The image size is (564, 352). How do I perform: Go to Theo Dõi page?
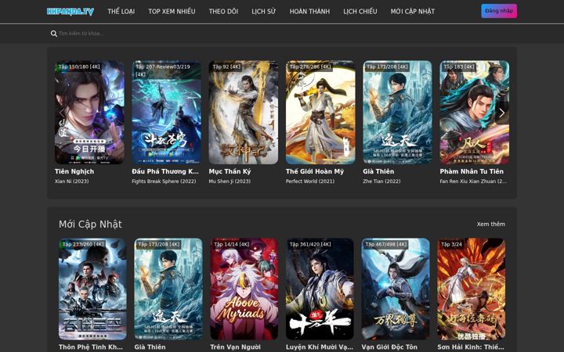pos(223,12)
